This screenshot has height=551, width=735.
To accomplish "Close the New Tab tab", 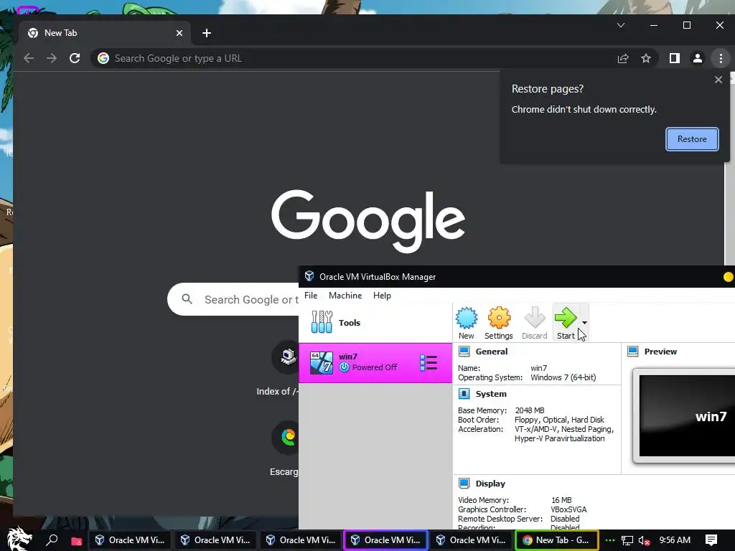I will point(179,33).
